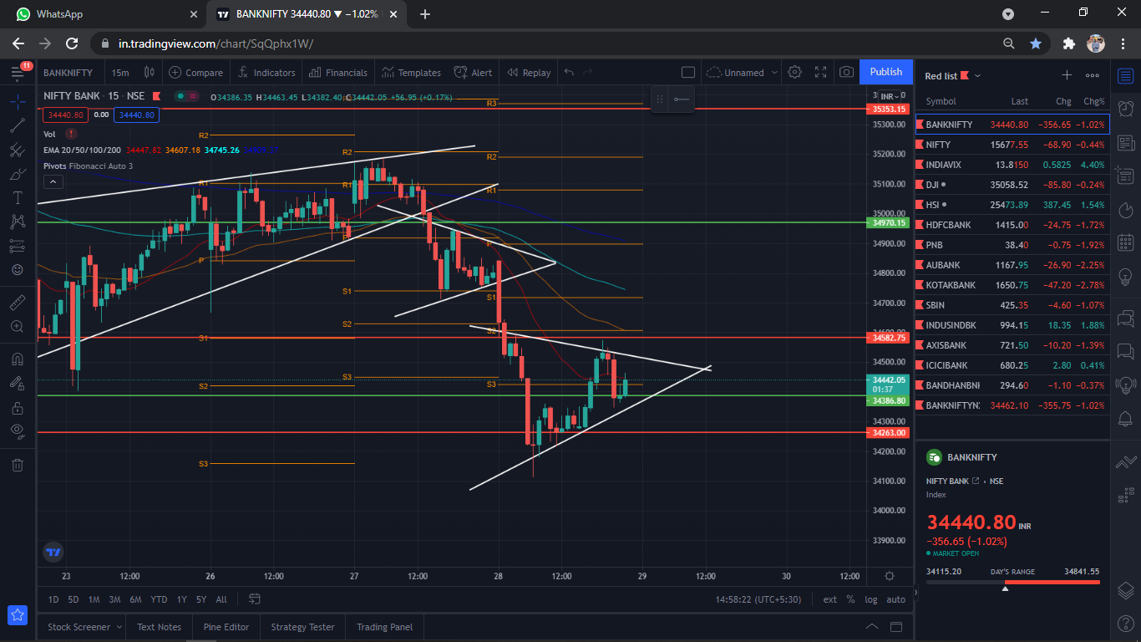
Task: Open watchlist more options menu
Action: [1092, 75]
